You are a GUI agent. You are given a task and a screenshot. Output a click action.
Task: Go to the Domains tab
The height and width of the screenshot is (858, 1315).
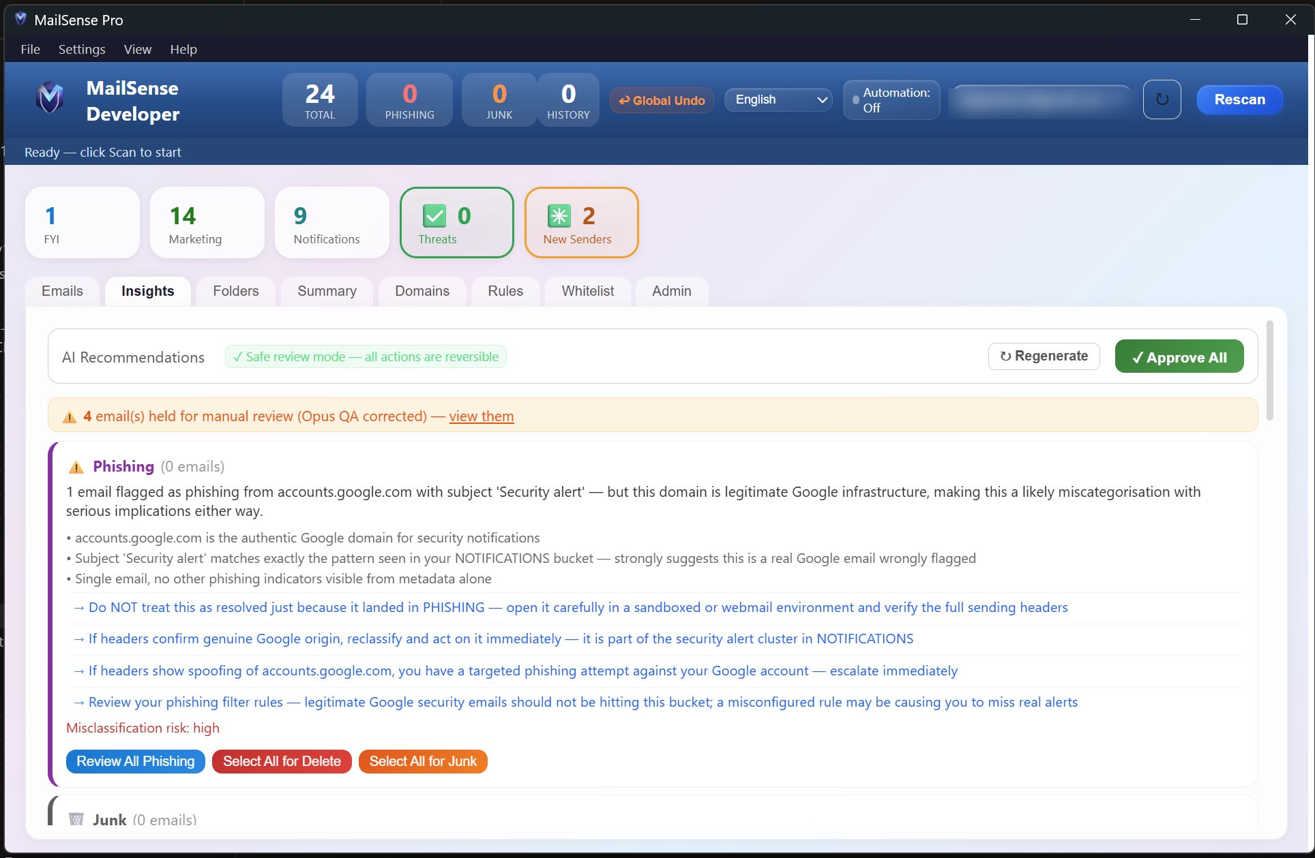coord(422,291)
